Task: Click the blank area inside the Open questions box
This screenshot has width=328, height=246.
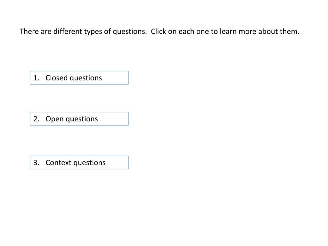Action: 113,119
